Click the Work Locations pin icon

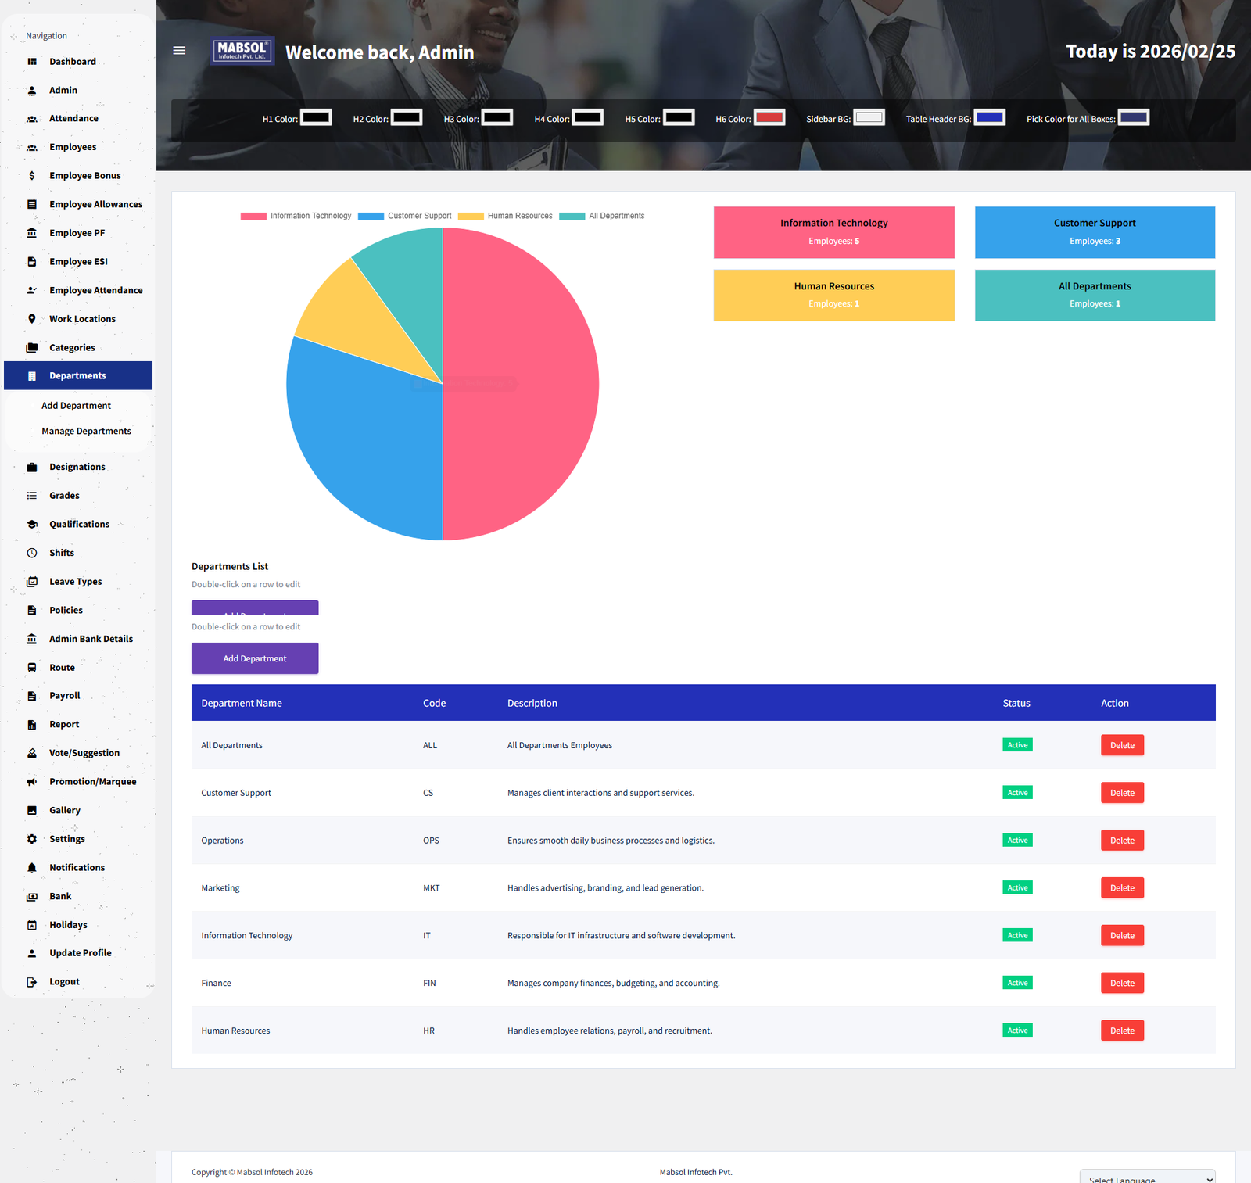32,319
